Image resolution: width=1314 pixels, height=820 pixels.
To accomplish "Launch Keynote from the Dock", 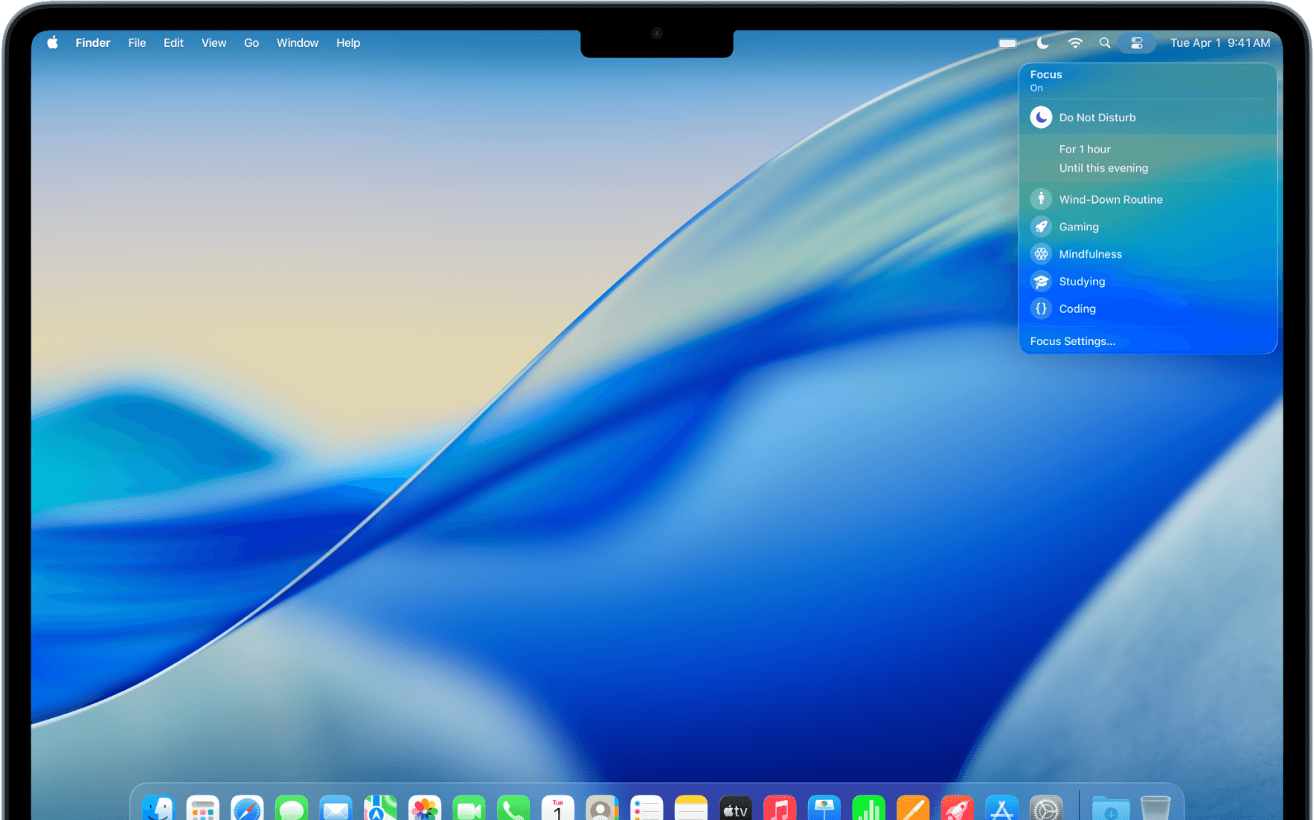I will tap(824, 808).
